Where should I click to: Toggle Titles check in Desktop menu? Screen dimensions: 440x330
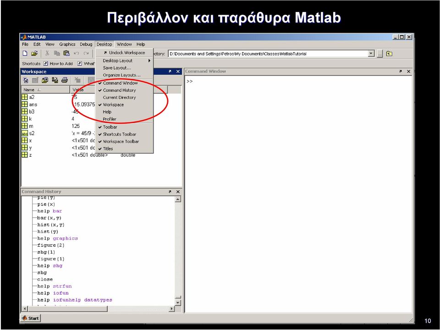(124, 149)
